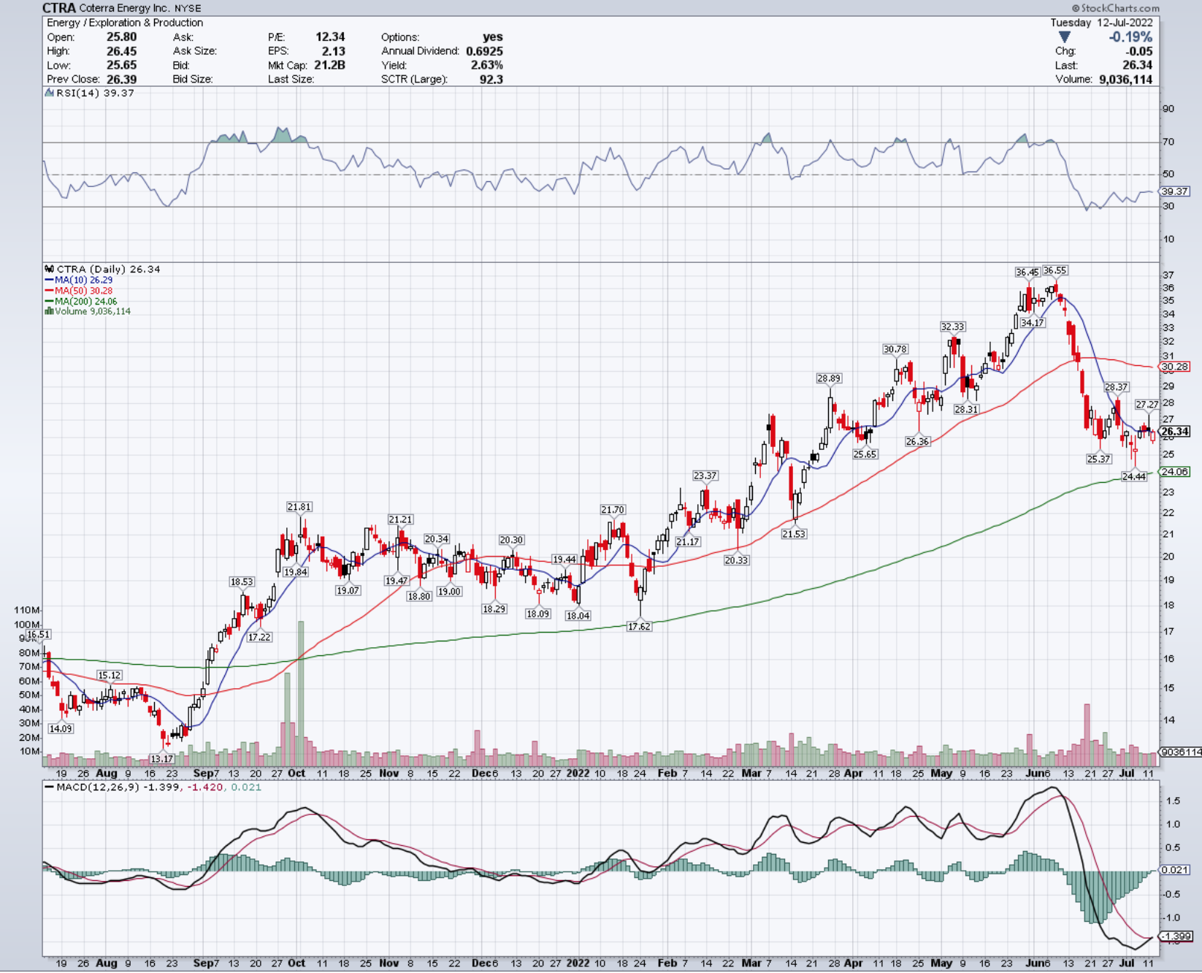Click the 21.81 price high label

(x=299, y=506)
